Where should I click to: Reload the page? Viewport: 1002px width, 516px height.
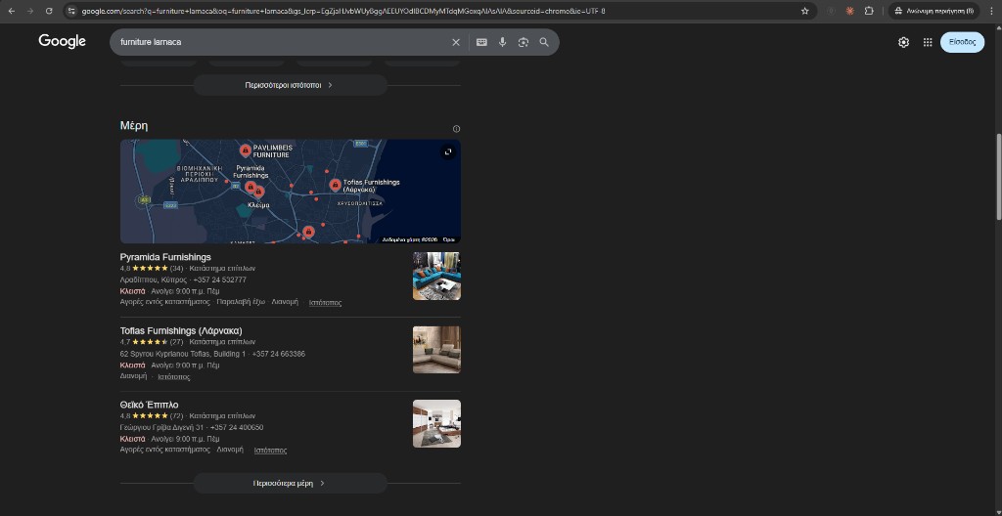coord(49,11)
